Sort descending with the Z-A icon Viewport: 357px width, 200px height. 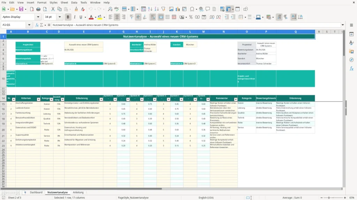pyautogui.click(x=157, y=9)
